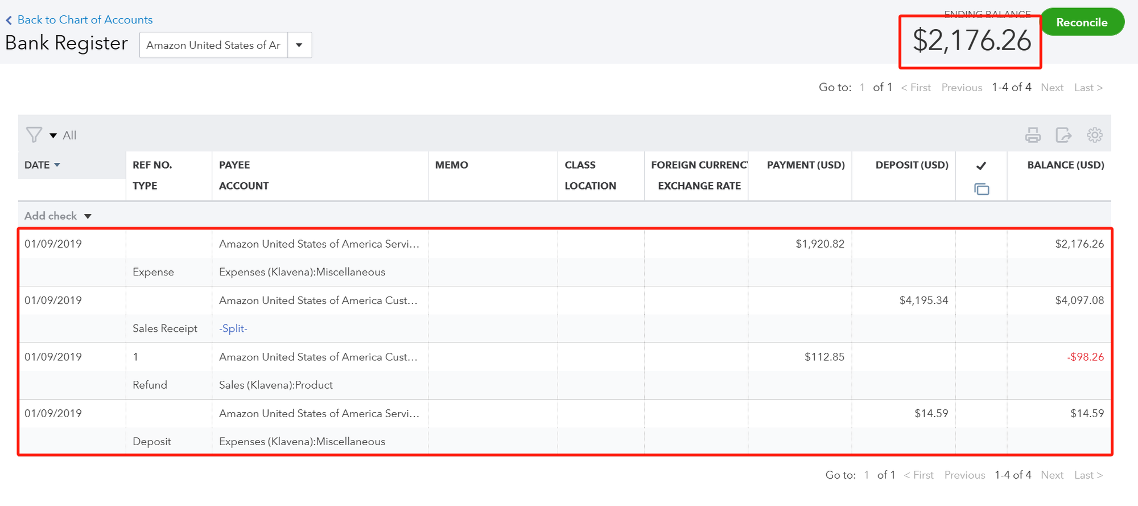Image resolution: width=1138 pixels, height=506 pixels.
Task: Click the $4,097.08 balance cell
Action: click(1079, 301)
